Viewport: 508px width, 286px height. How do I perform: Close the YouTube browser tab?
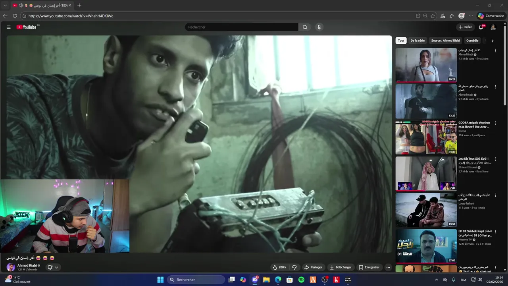70,6
